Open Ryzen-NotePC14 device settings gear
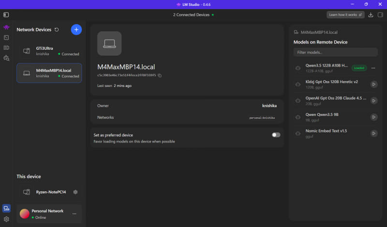Viewport: 387px width, 227px height. [75, 192]
